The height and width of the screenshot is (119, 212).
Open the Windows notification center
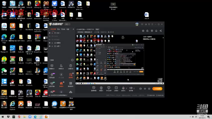(209, 117)
